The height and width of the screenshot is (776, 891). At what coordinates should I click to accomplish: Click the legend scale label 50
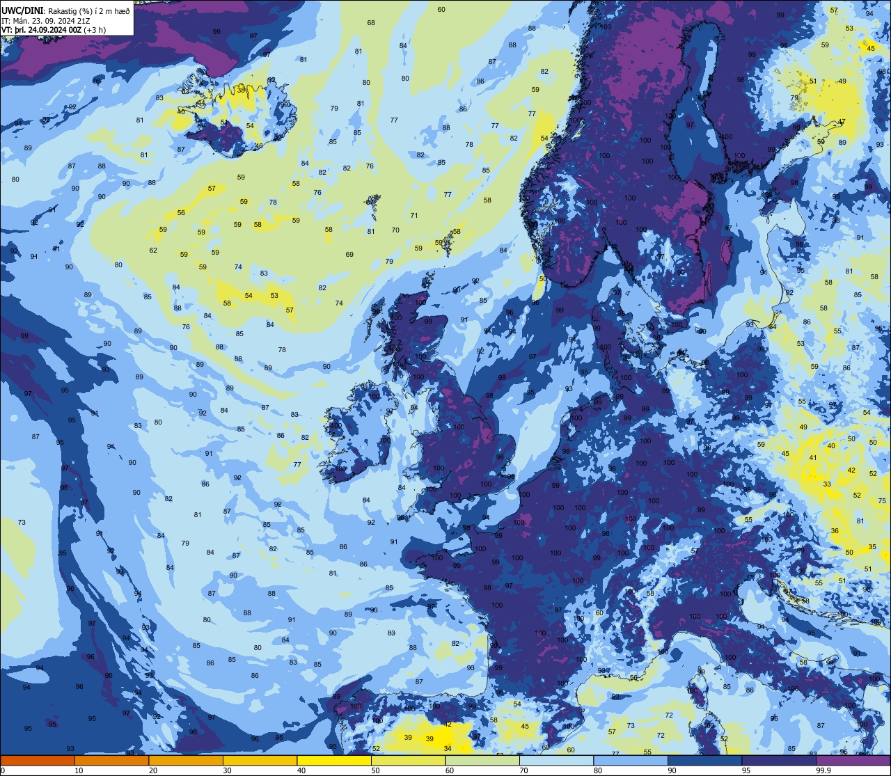(375, 770)
